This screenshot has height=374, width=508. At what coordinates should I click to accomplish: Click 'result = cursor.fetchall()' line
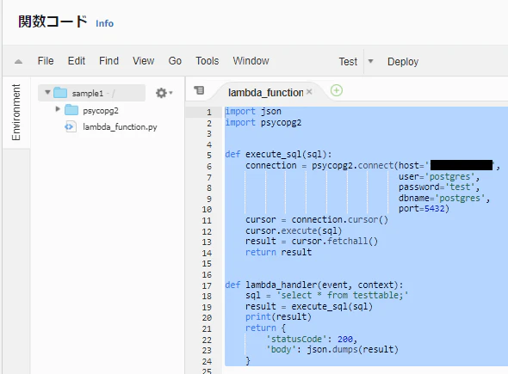click(312, 241)
